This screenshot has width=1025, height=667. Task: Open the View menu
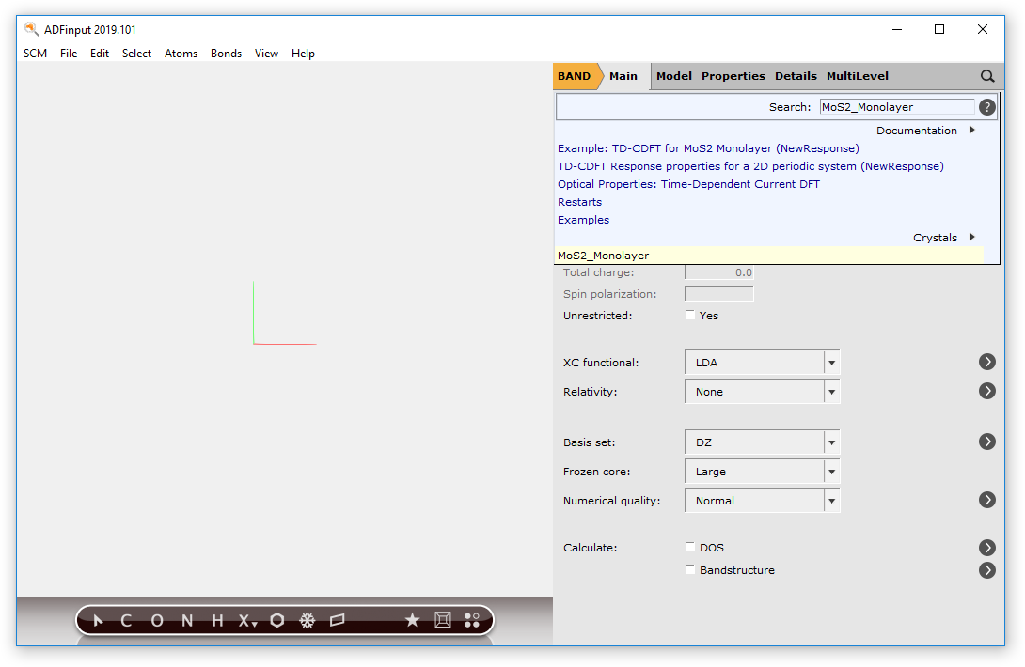pos(267,54)
